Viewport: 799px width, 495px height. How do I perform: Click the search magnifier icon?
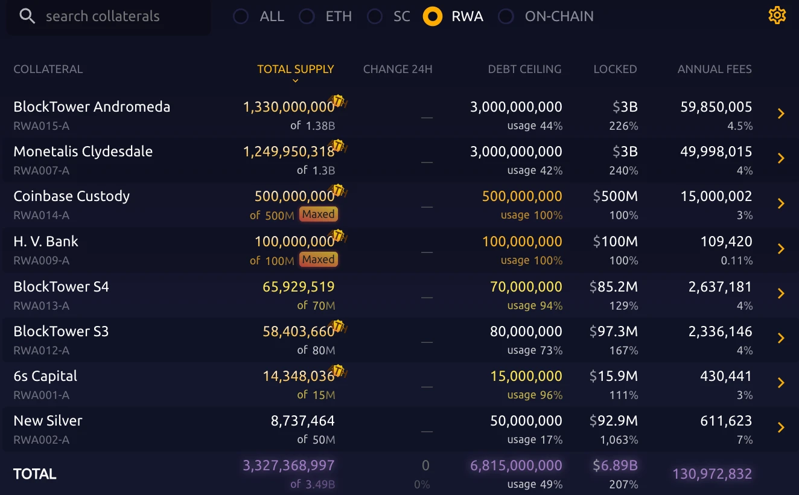coord(27,16)
